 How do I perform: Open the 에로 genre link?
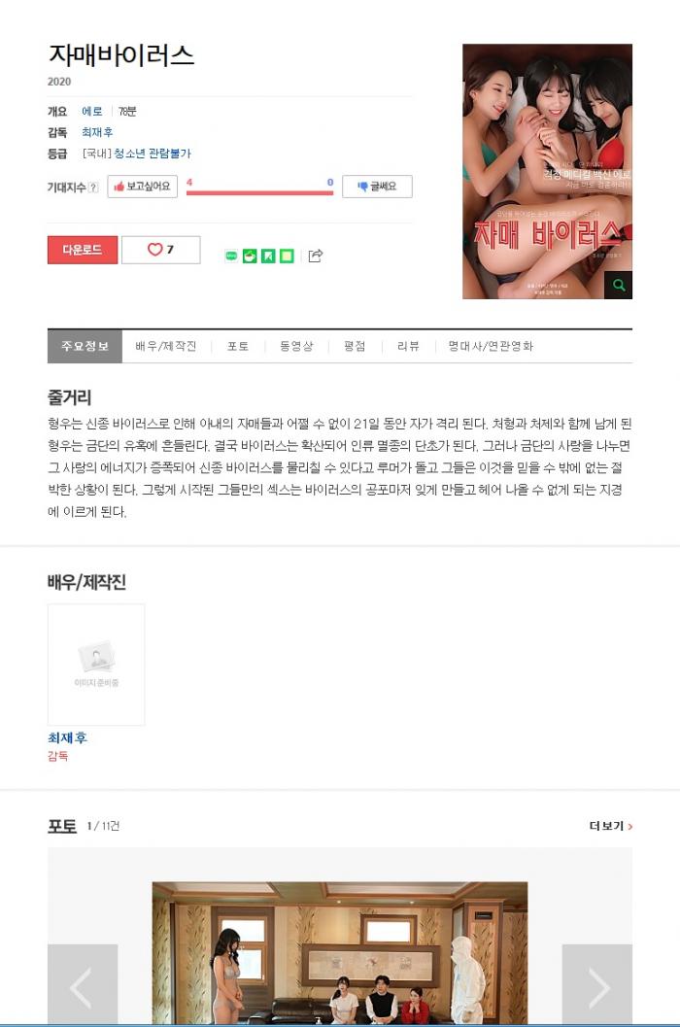(x=91, y=112)
